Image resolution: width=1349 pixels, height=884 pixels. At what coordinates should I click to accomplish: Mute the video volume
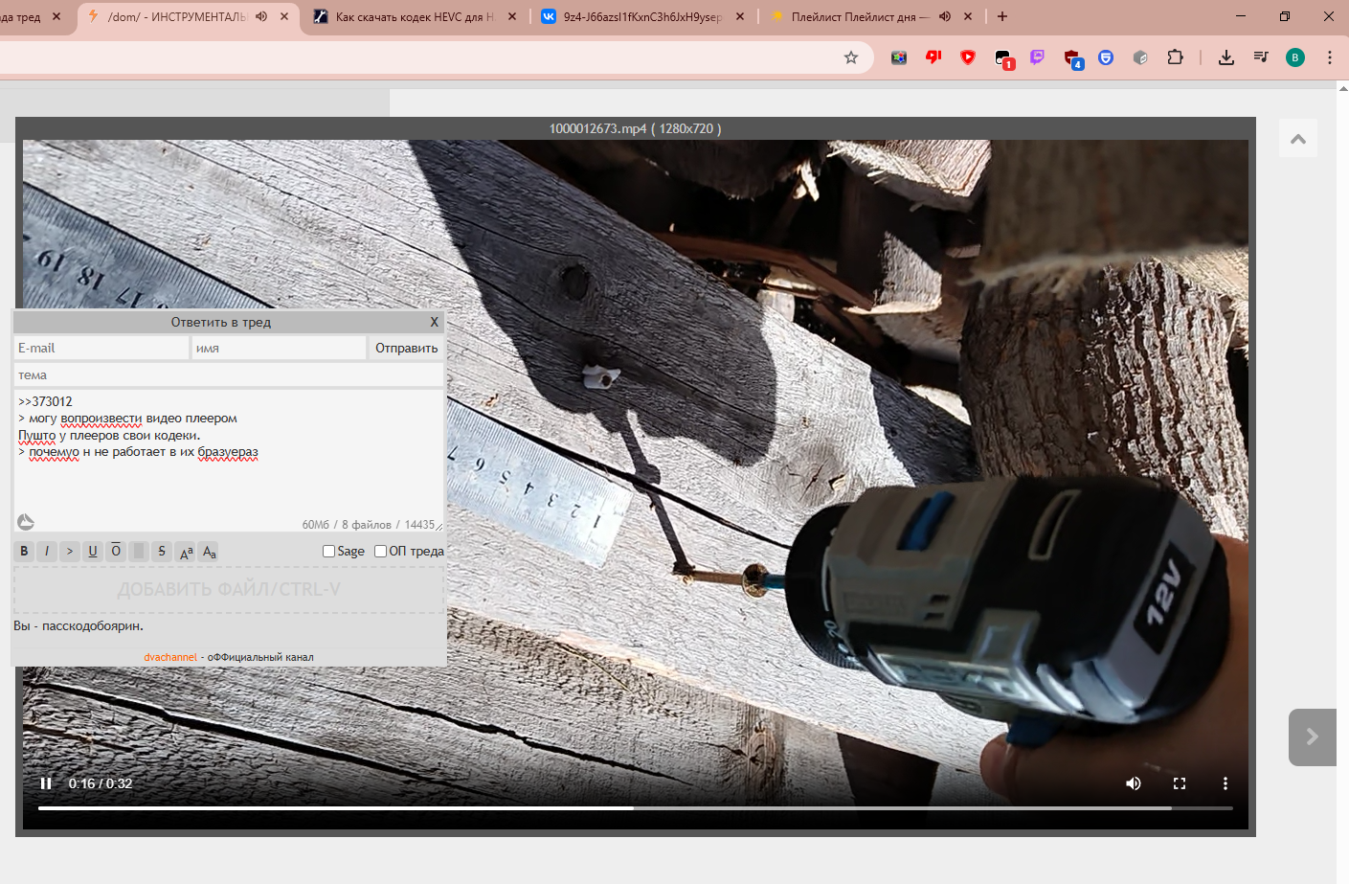click(1134, 783)
